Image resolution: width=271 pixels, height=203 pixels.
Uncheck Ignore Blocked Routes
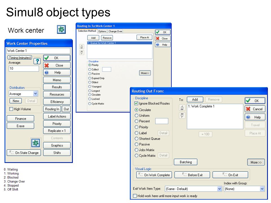pos(136,103)
